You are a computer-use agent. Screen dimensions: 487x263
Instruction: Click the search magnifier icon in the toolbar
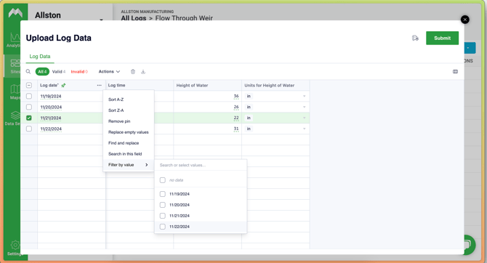tap(28, 72)
